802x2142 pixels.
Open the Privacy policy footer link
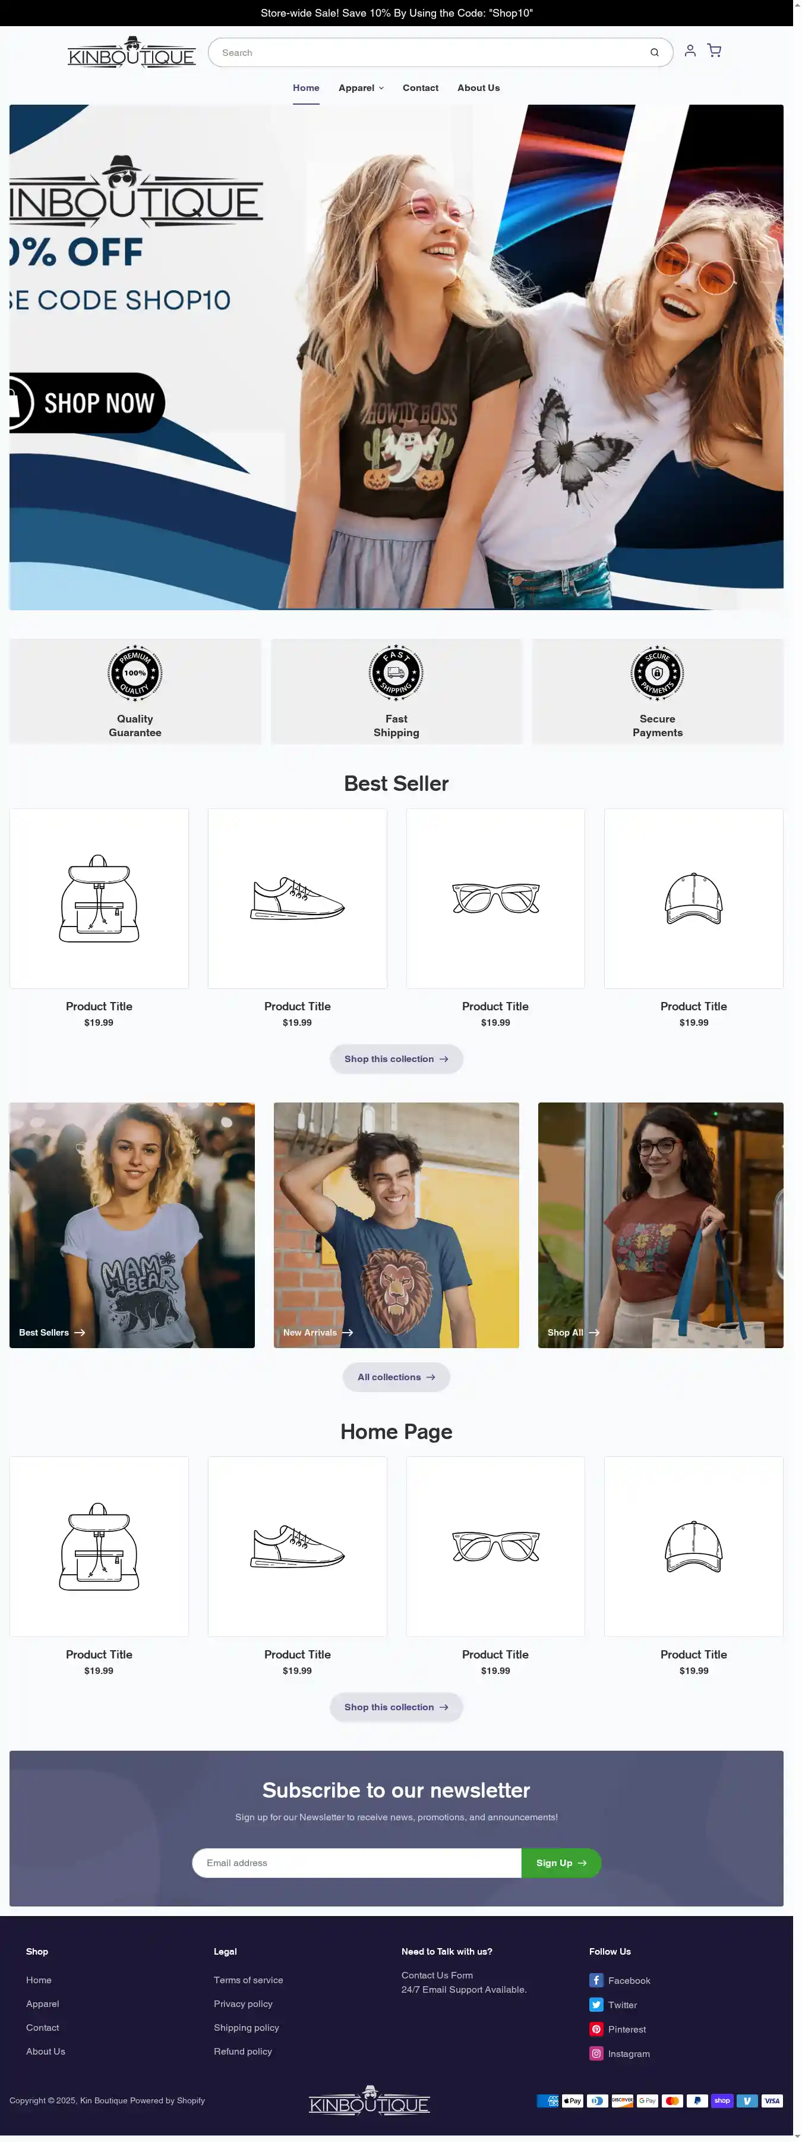tap(242, 2003)
